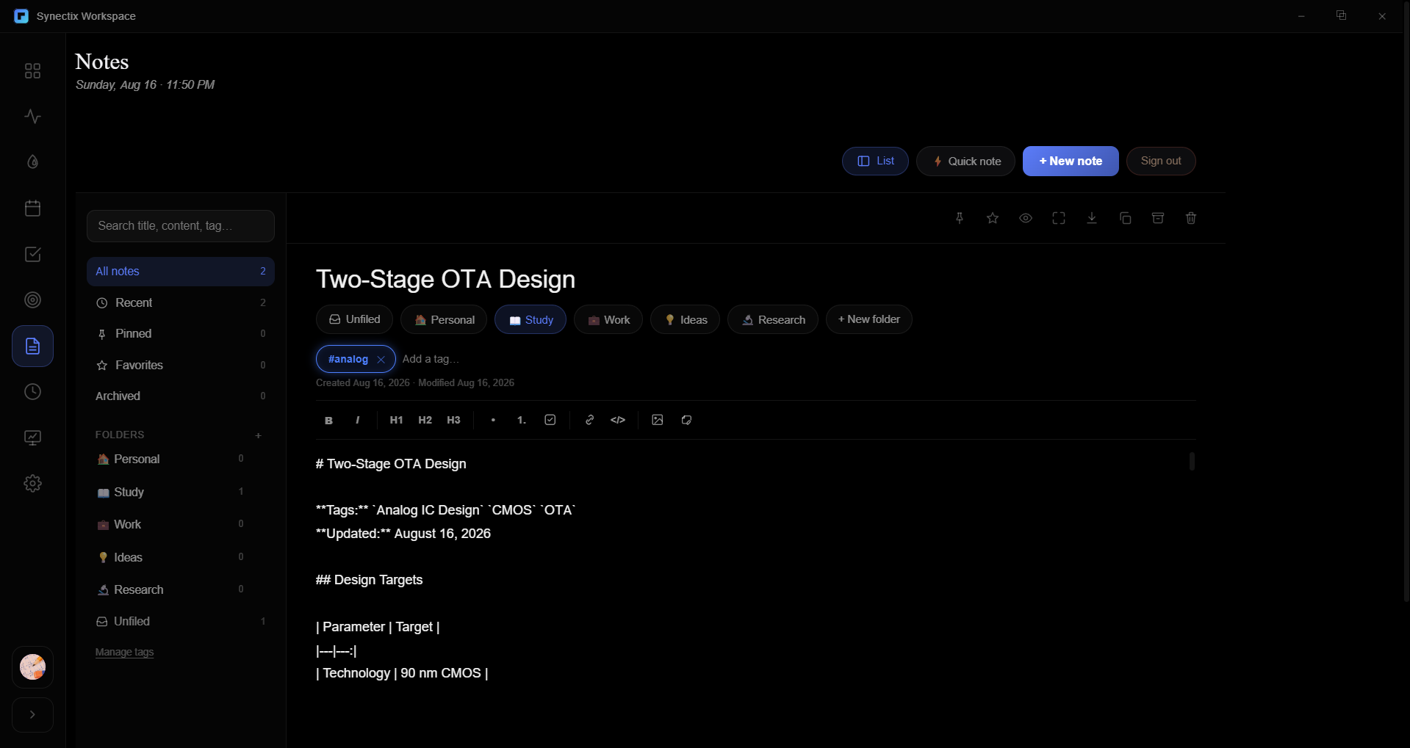Pin the current note
Viewport: 1410px width, 748px height.
[960, 218]
